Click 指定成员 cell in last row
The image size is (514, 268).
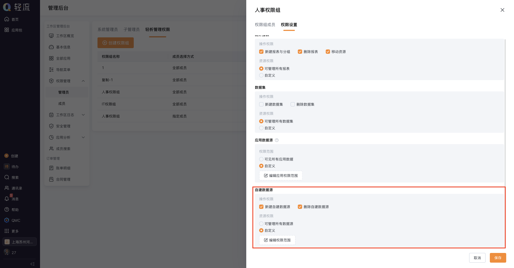coord(179,116)
